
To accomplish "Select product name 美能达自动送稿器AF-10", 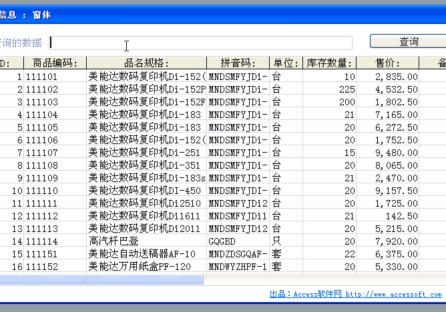I will point(146,254).
